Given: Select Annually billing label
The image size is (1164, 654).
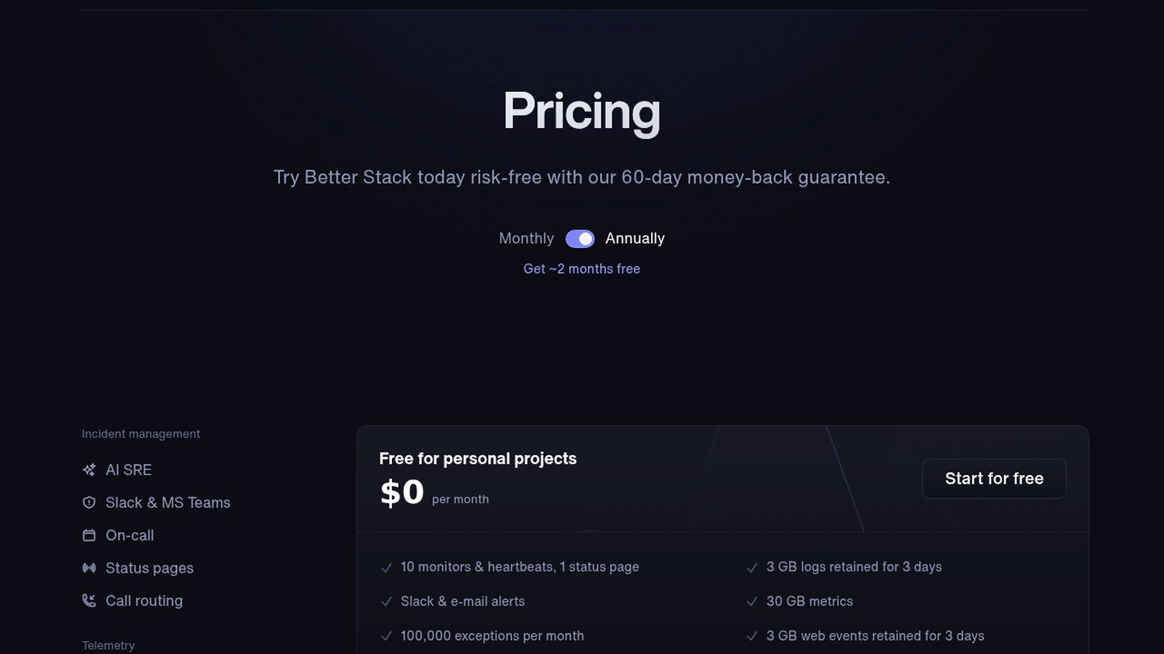Looking at the screenshot, I should pyautogui.click(x=635, y=239).
